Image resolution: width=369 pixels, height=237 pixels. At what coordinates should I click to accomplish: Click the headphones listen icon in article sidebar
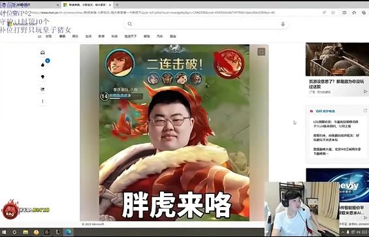tap(42, 52)
